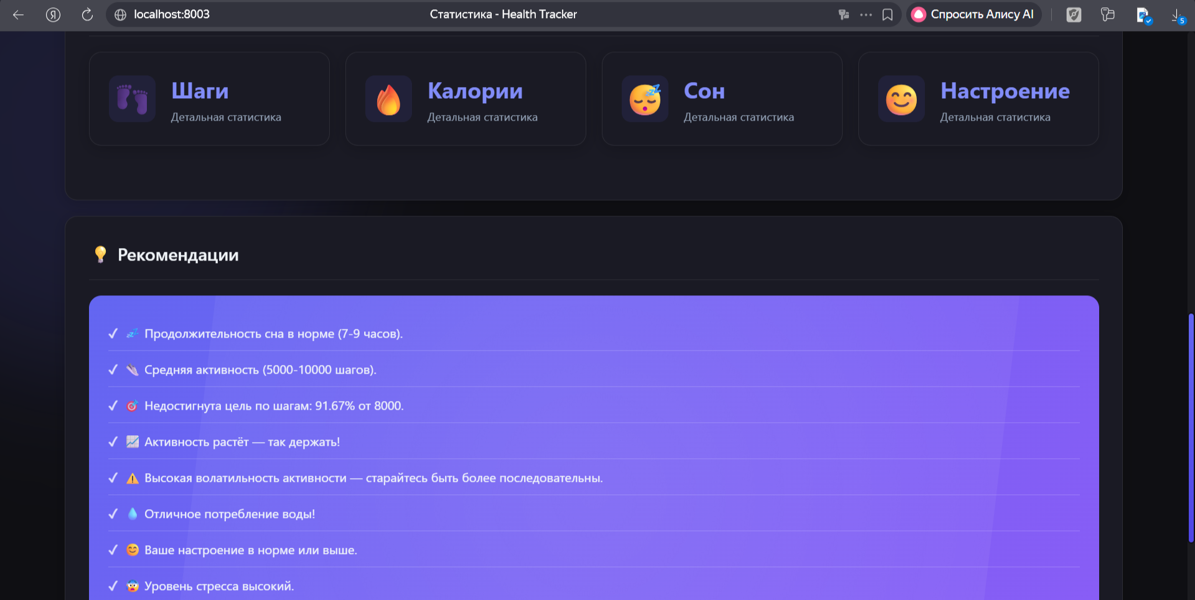Reload the page with refresh icon
Screen dimensions: 1195x600
(87, 14)
